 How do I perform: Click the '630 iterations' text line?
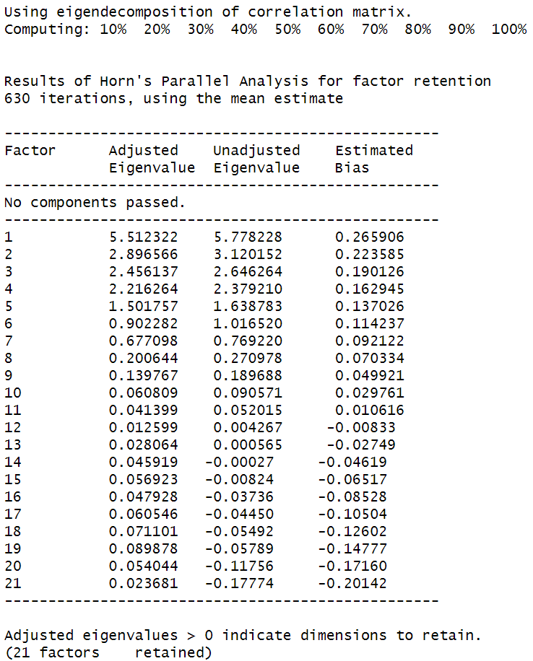pyautogui.click(x=173, y=98)
